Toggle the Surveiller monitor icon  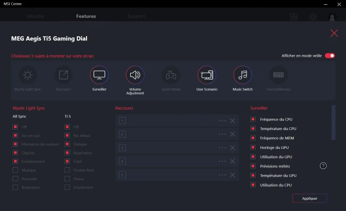click(x=99, y=75)
